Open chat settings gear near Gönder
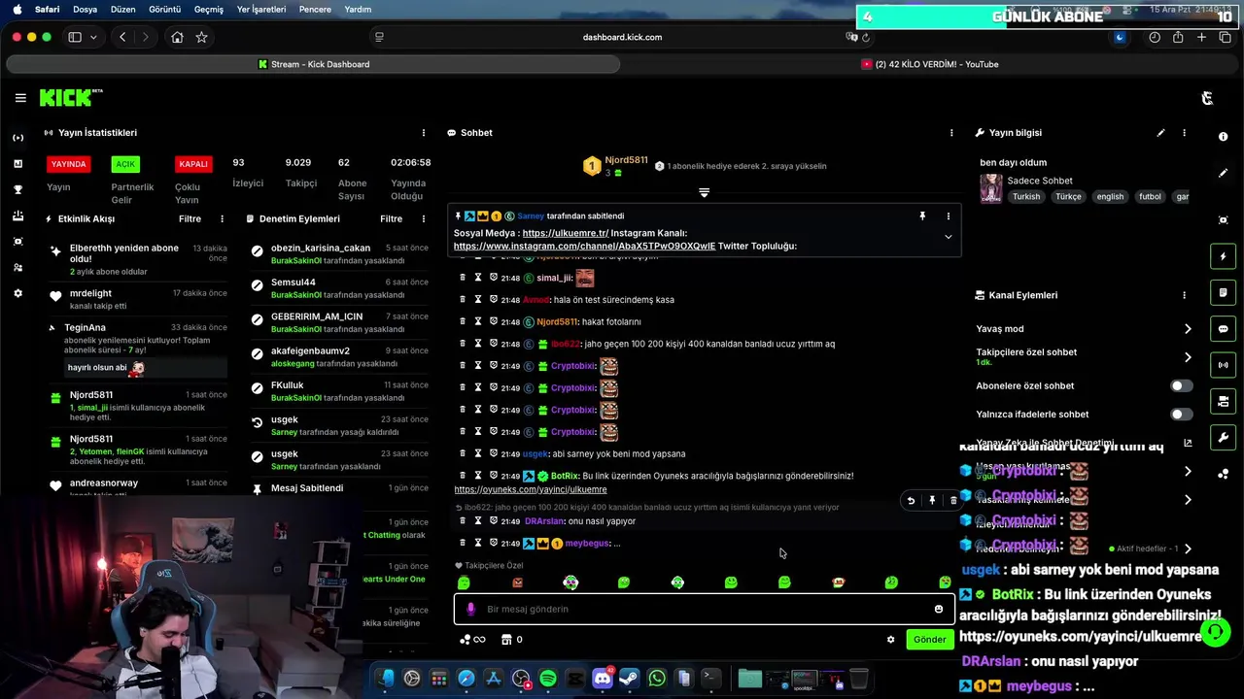Screen dimensions: 1244x699 [x=890, y=640]
